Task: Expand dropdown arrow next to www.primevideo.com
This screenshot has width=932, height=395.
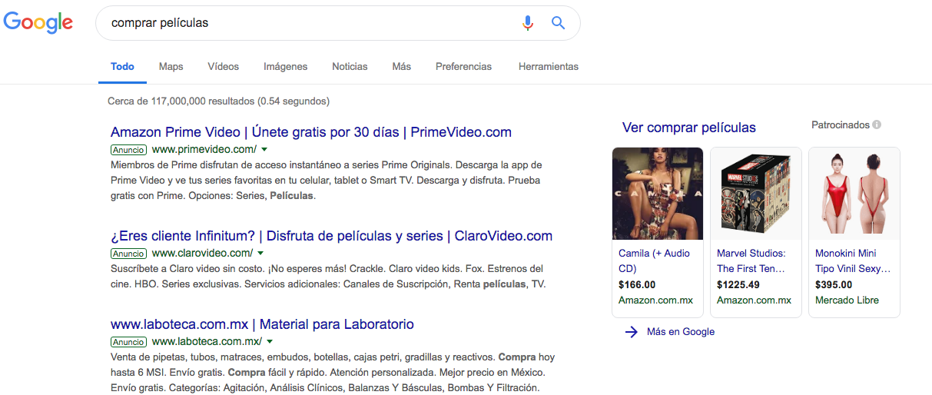Action: tap(264, 149)
